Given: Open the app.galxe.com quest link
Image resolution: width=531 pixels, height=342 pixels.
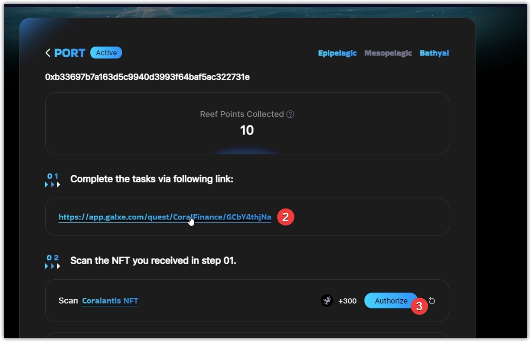Looking at the screenshot, I should click(x=165, y=217).
